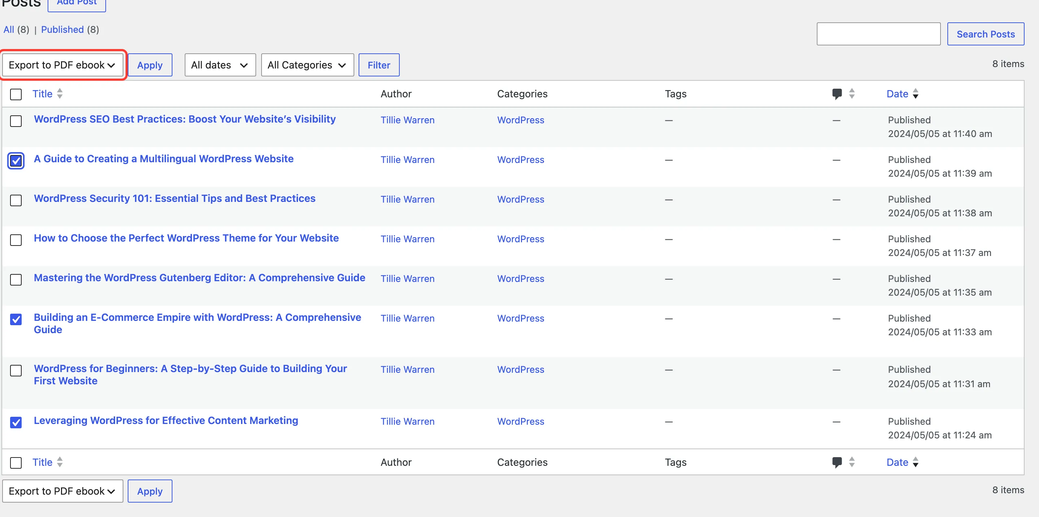Check the WordPress Security 101 post
This screenshot has height=517, width=1039.
16,200
